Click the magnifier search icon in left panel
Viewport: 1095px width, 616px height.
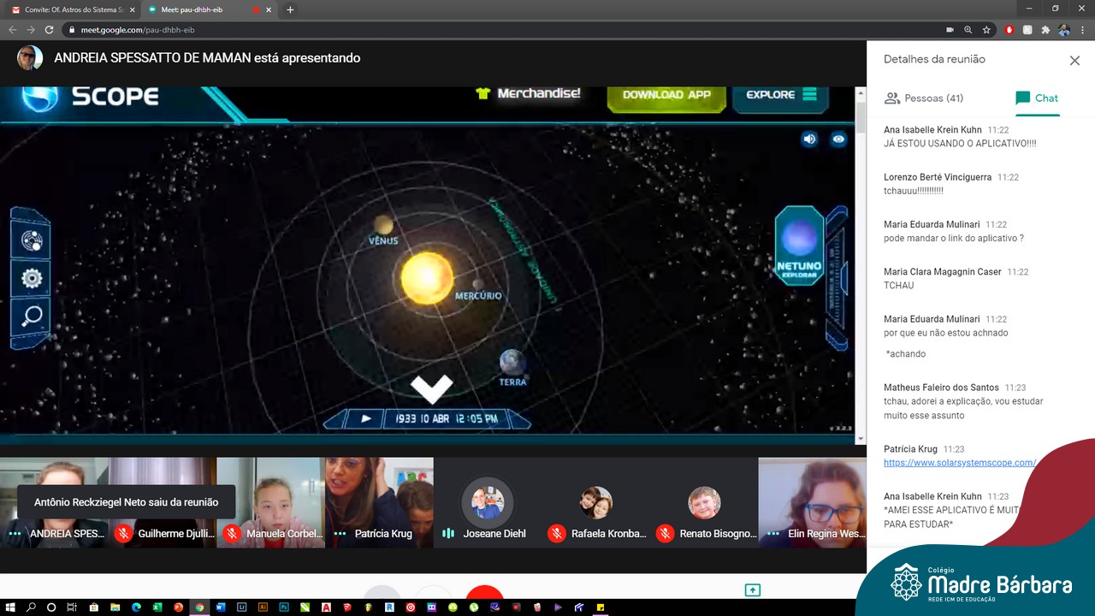[x=32, y=317]
